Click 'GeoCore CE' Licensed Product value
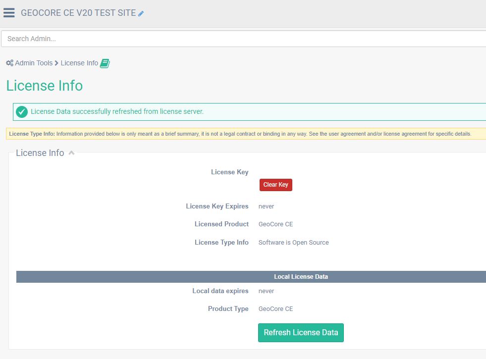 pos(275,224)
